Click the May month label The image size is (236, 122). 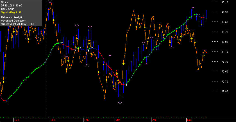pyautogui.click(x=190, y=120)
